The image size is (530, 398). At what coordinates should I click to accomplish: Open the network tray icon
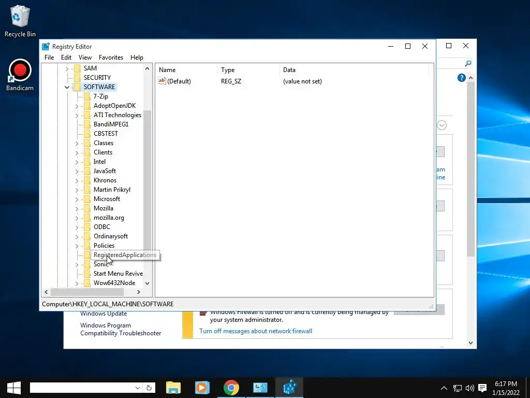pos(458,388)
